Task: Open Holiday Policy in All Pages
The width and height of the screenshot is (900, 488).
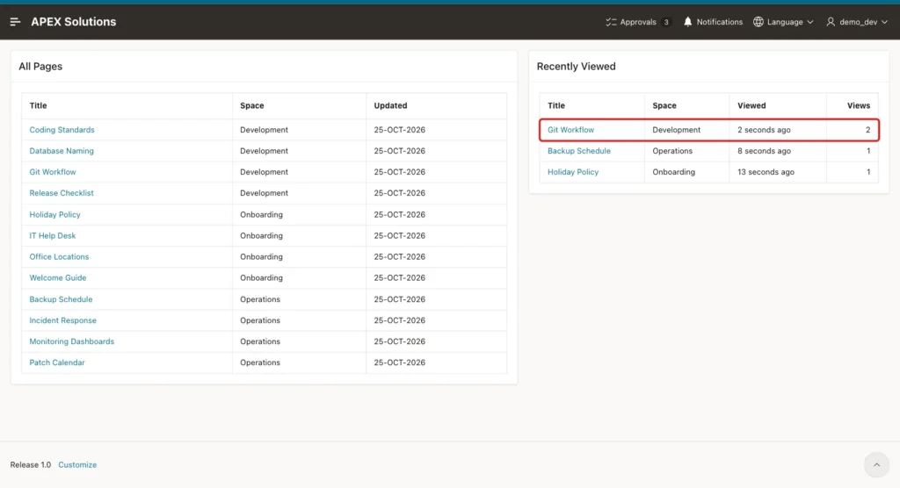Action: click(54, 214)
